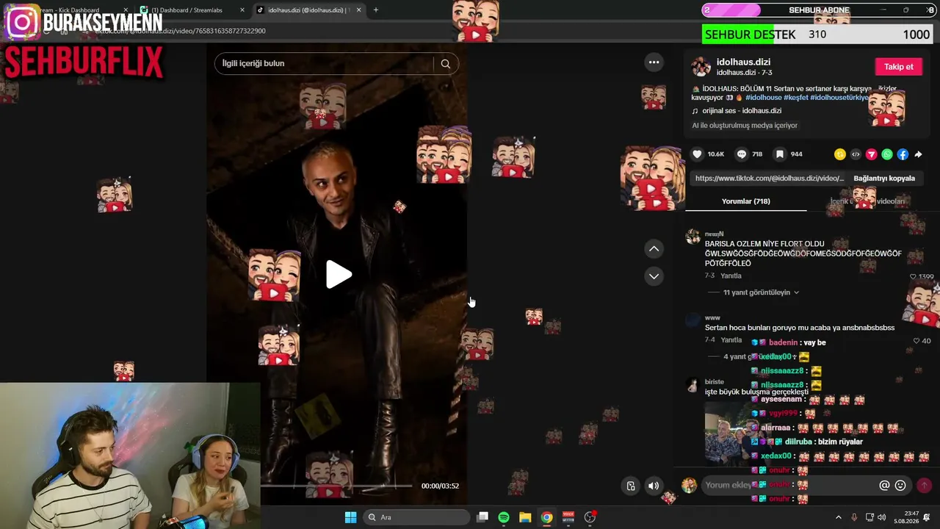Switch to Yorumlar (718) tab
Viewport: 940px width, 529px height.
pos(745,201)
